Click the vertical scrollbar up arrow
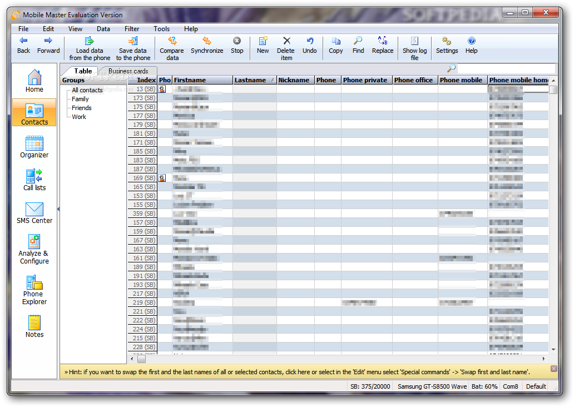This screenshot has height=407, width=574. [553, 80]
